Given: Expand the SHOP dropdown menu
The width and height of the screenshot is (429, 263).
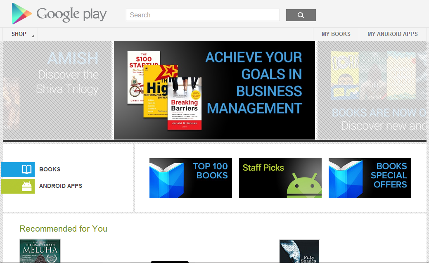Looking at the screenshot, I should point(20,34).
